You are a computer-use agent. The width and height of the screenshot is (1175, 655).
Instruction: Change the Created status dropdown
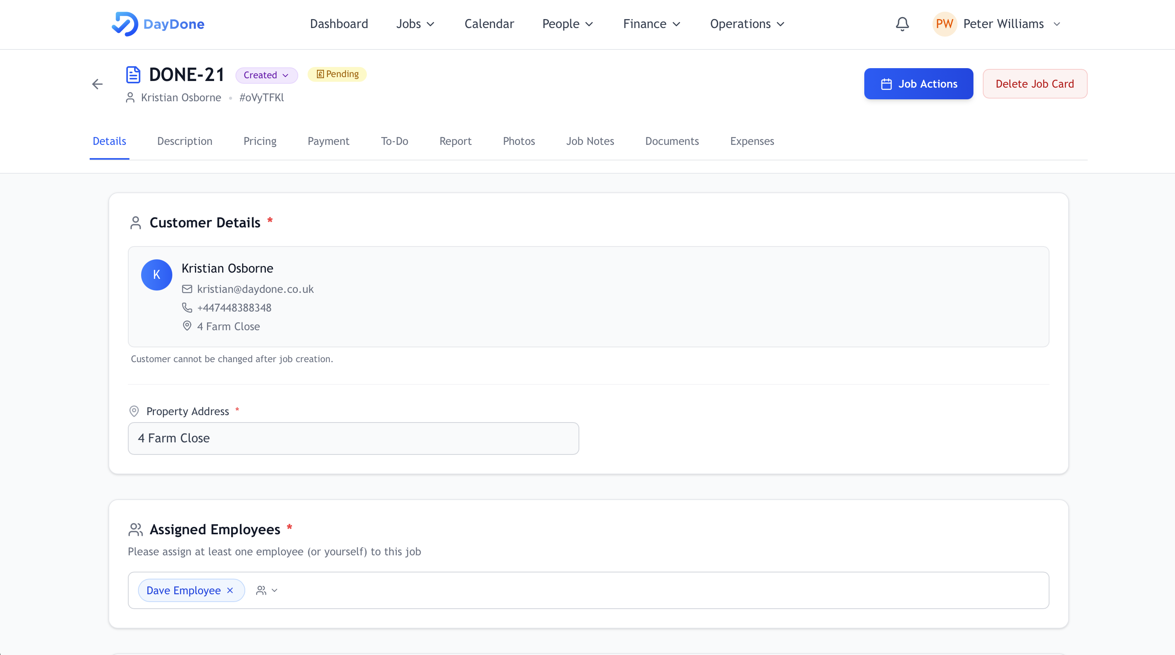pyautogui.click(x=266, y=75)
